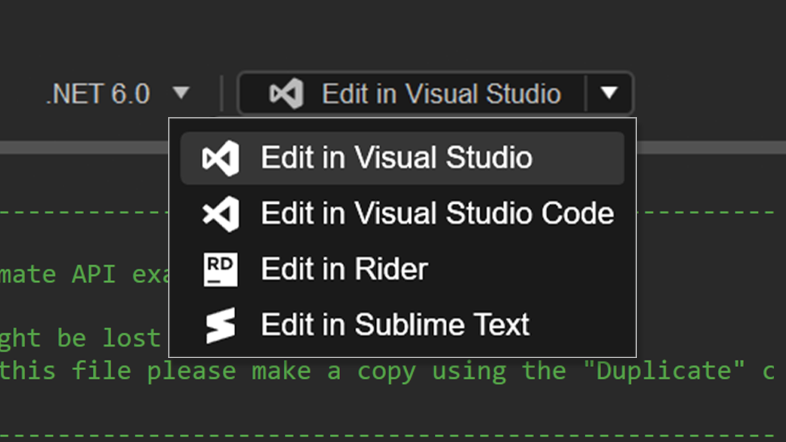786x442 pixels.
Task: Click the Visual Studio icon in the toolbar button
Action: pyautogui.click(x=286, y=94)
